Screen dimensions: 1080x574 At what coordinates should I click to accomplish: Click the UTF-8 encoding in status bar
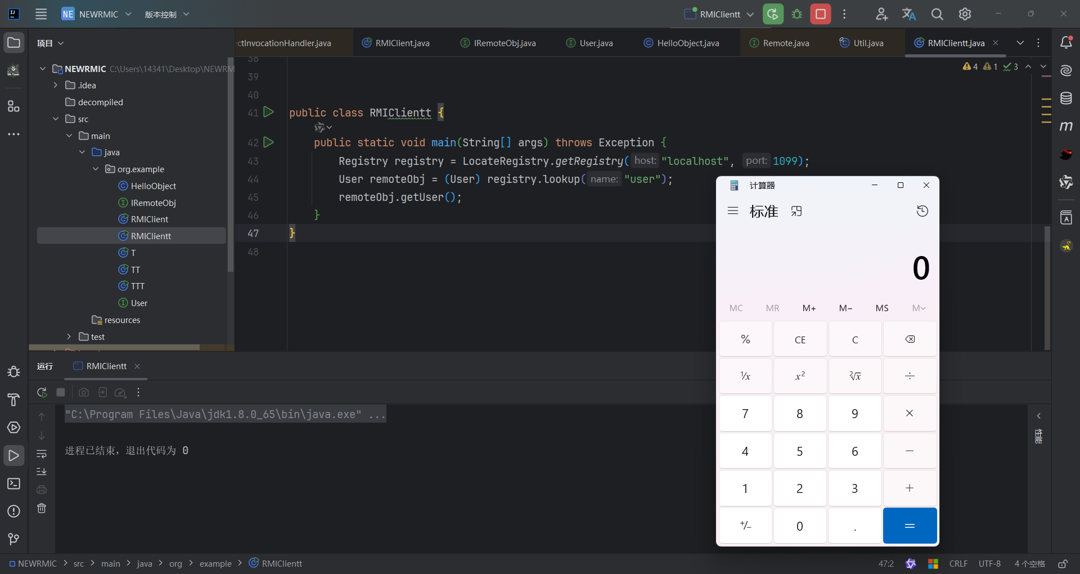point(989,563)
